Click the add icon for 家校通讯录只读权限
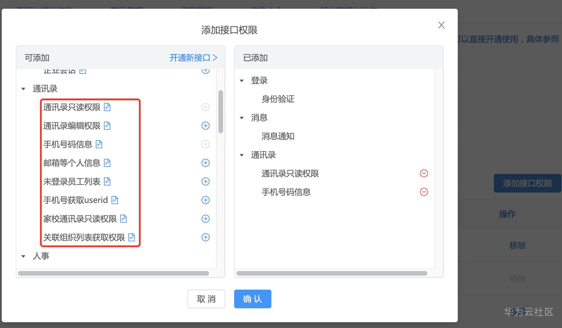Viewport: 562px width, 328px height. pyautogui.click(x=206, y=218)
